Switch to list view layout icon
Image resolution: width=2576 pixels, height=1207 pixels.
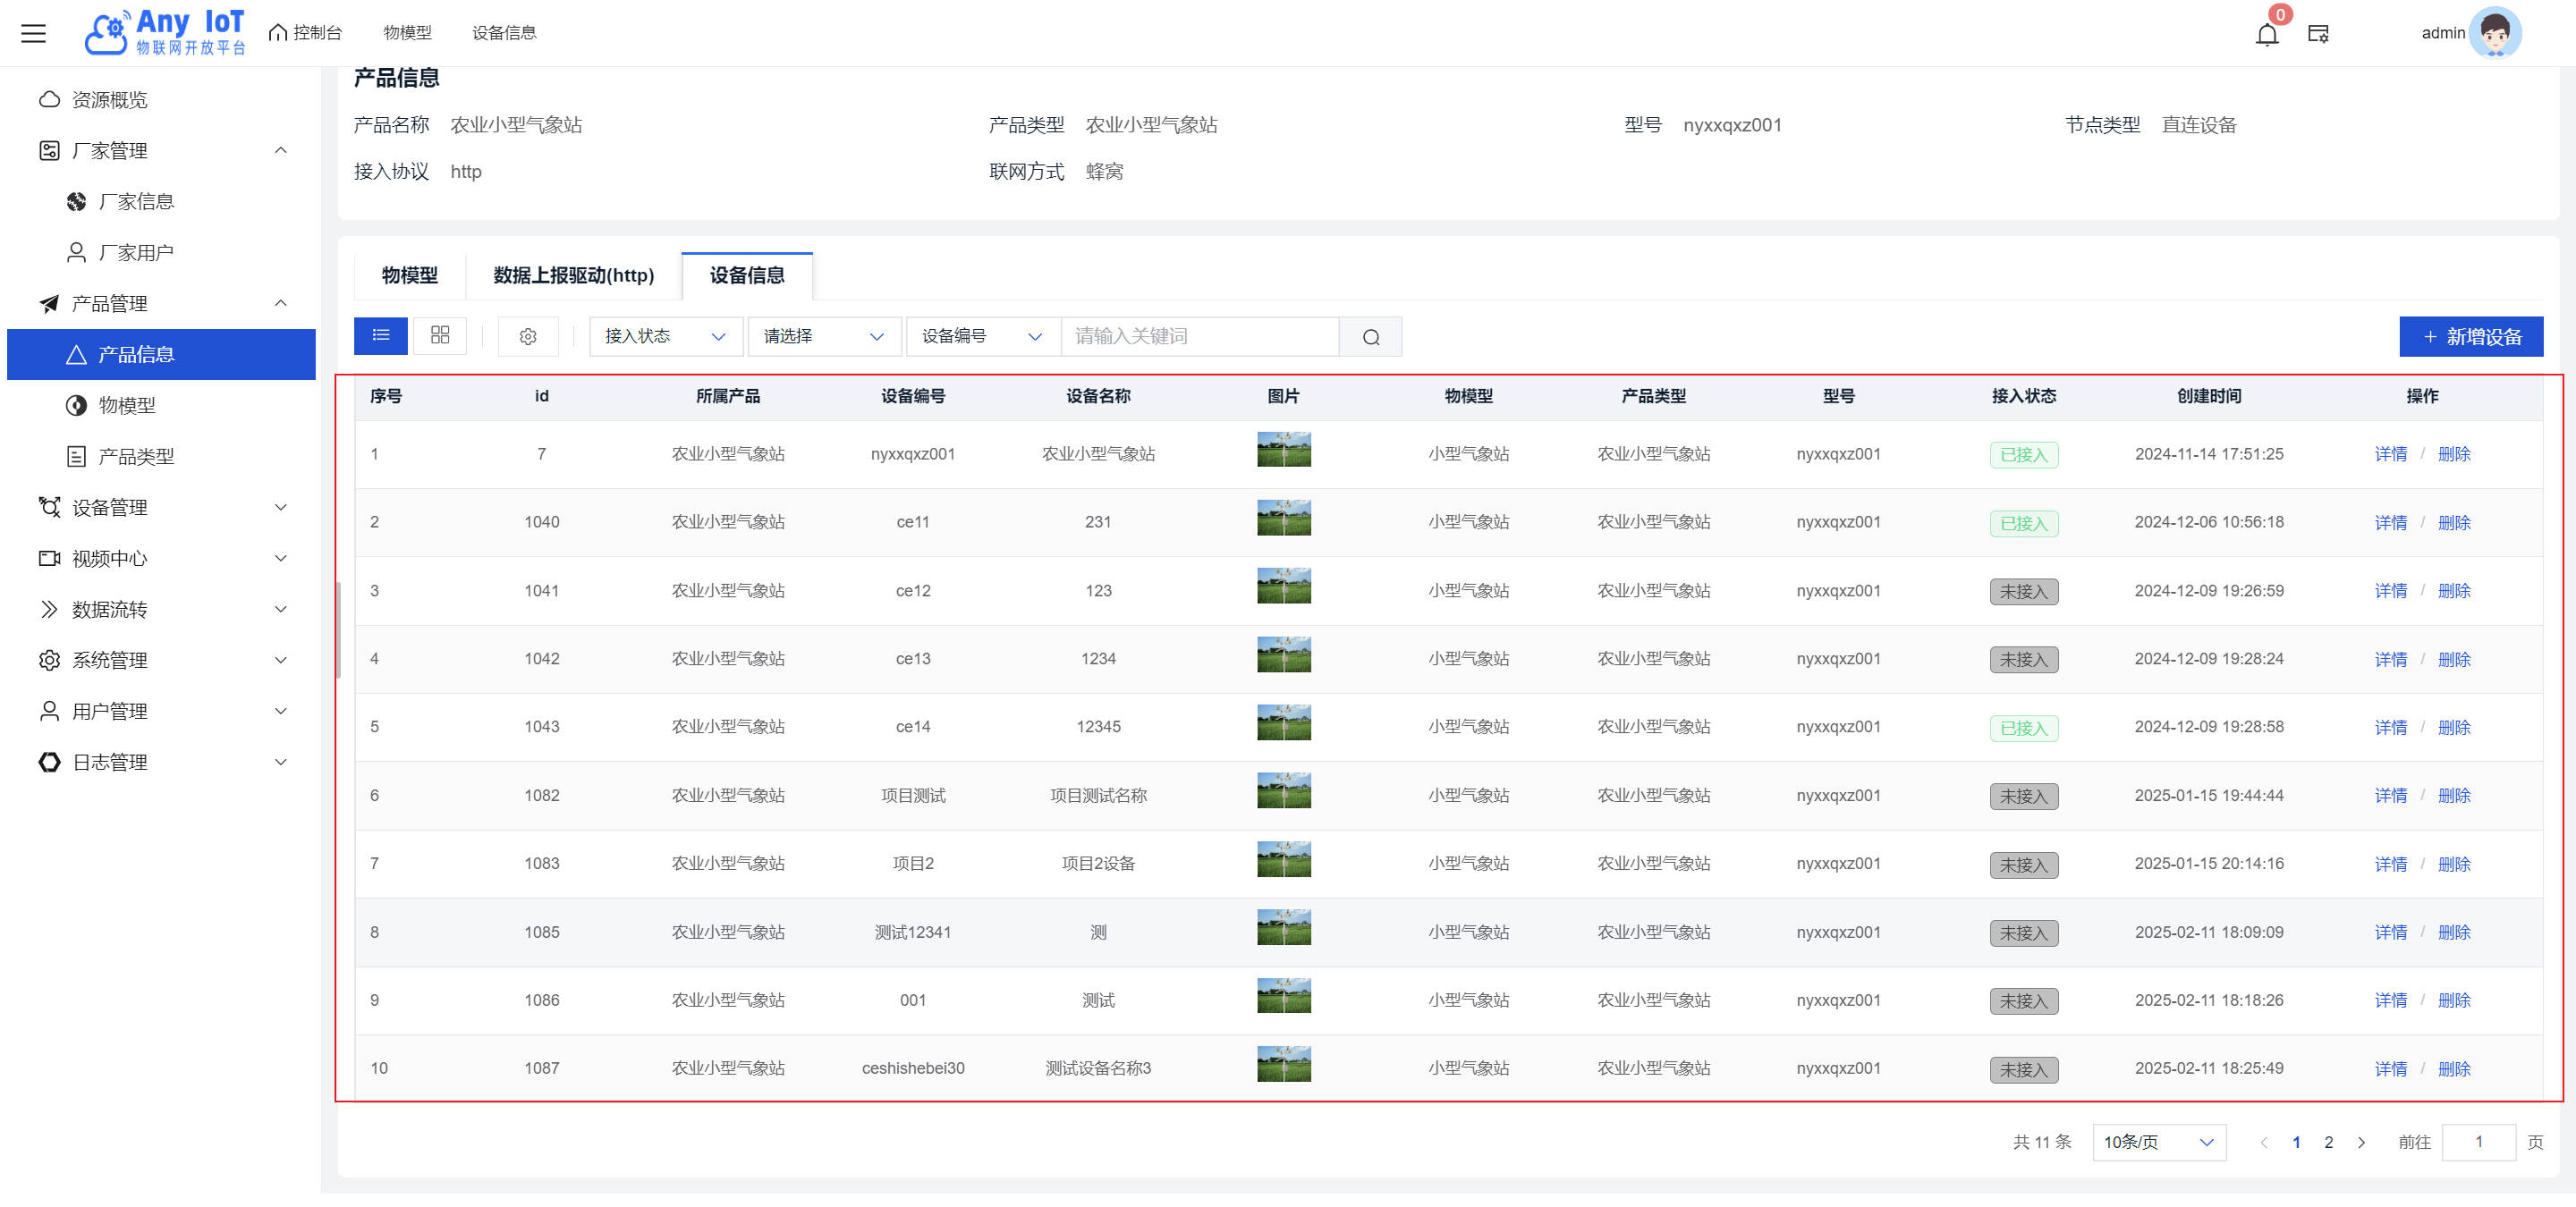(x=380, y=335)
